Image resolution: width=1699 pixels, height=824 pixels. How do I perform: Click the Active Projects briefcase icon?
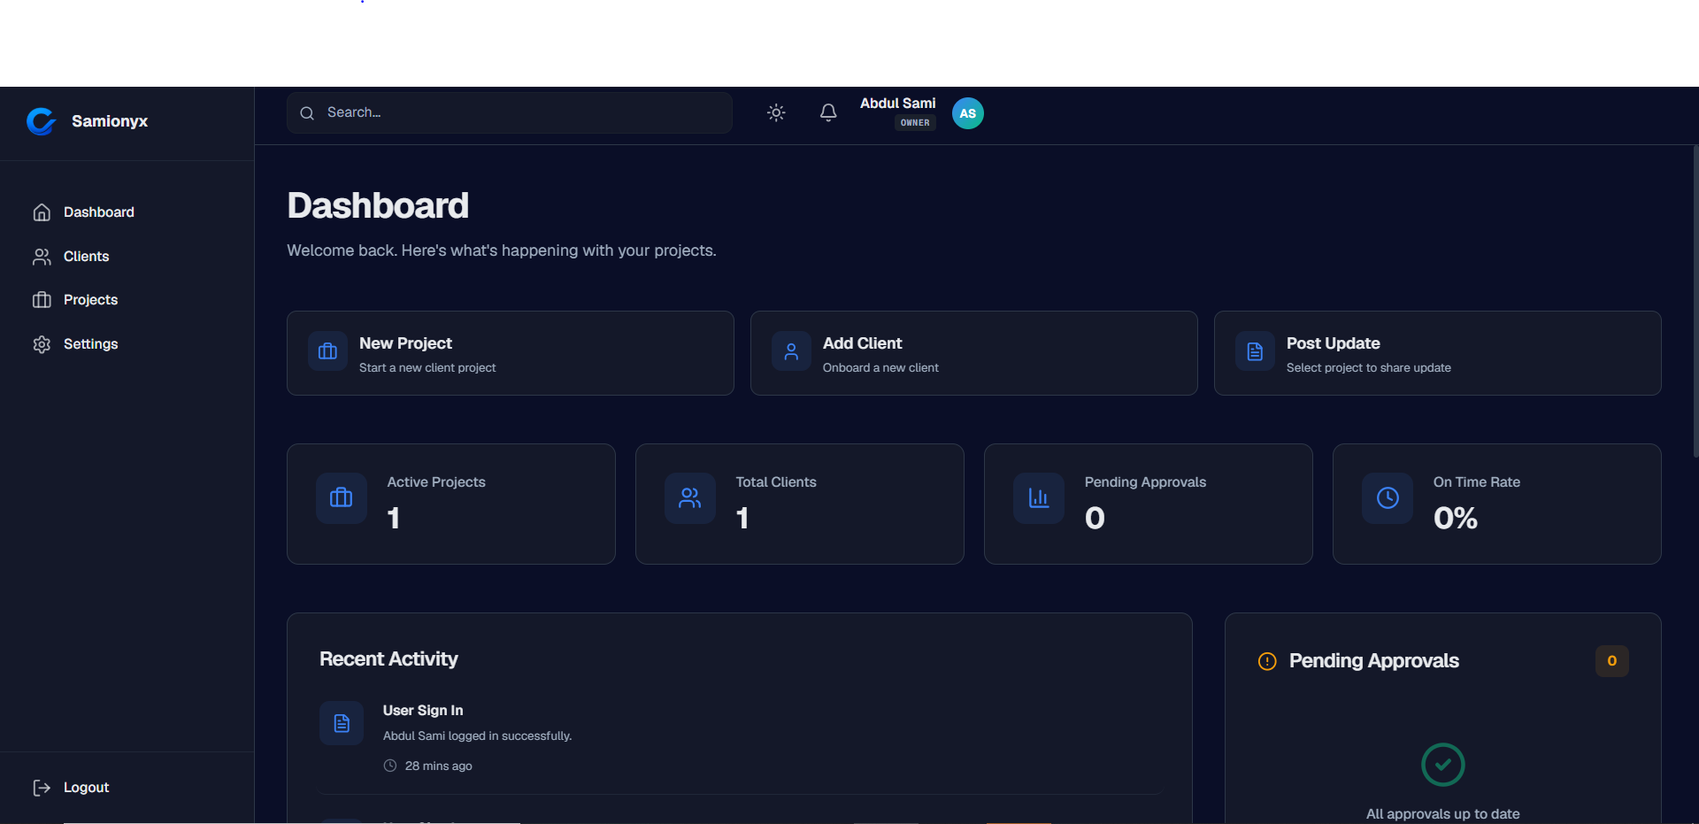coord(342,498)
